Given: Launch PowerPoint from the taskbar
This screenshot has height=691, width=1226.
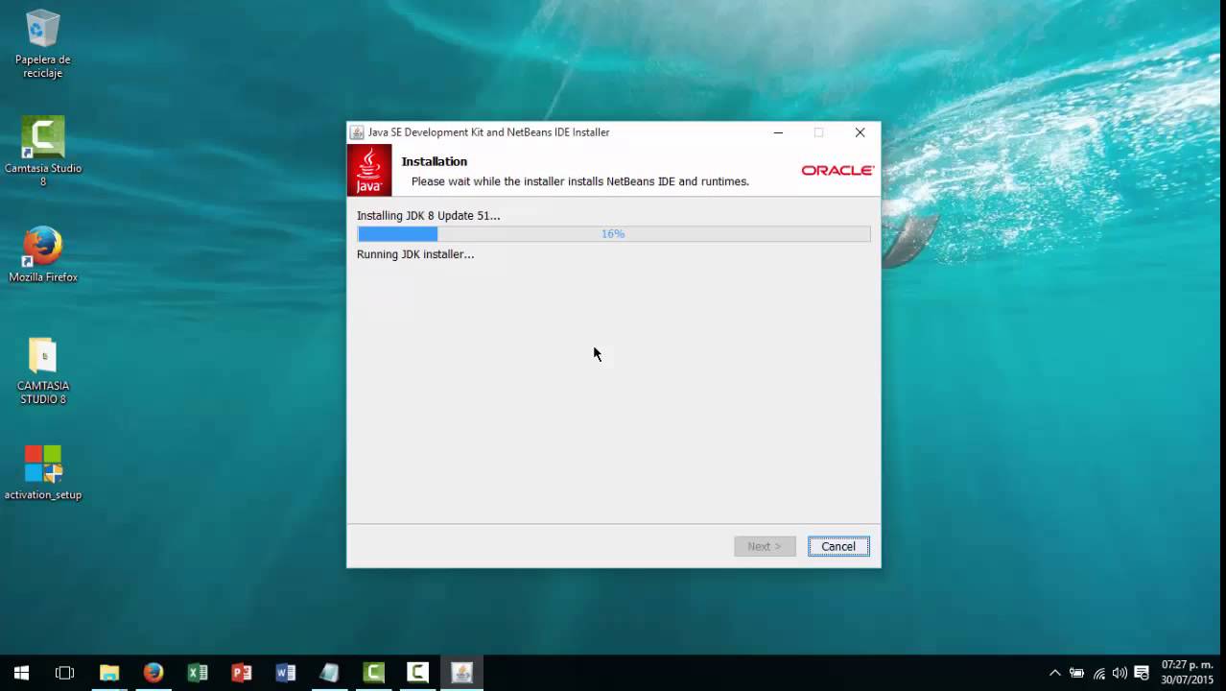Looking at the screenshot, I should (242, 673).
